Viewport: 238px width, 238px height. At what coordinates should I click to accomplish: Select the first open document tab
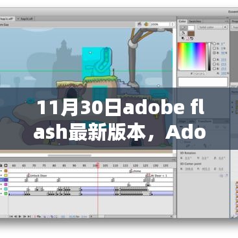[7, 19]
